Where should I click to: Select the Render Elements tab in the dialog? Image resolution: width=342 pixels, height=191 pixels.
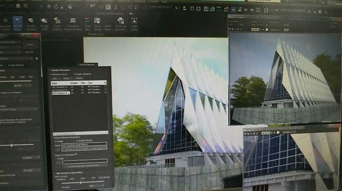(87, 64)
